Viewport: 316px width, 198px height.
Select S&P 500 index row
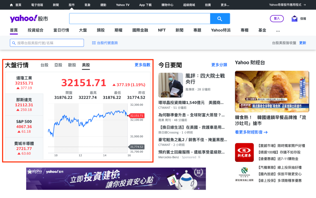pos(24,127)
